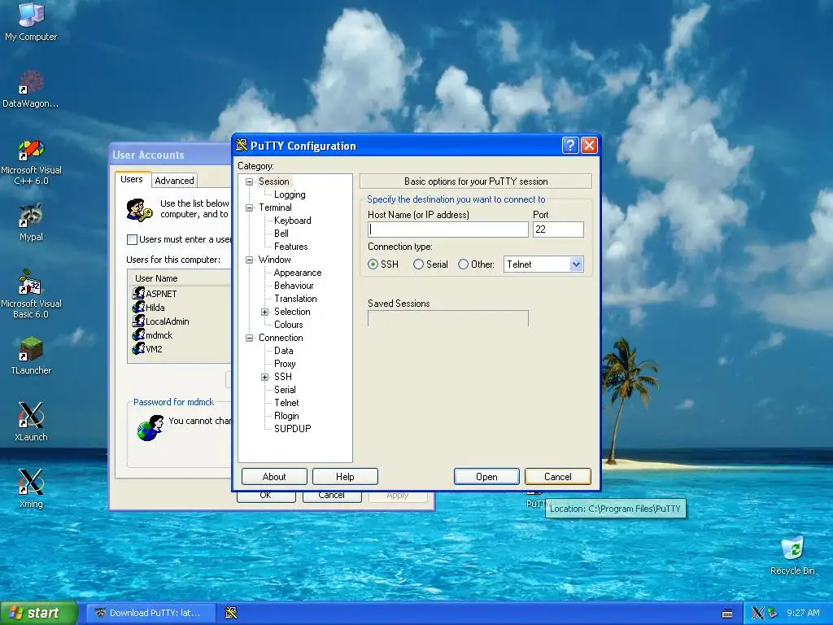Click the PuTTY help question mark button

(x=570, y=145)
